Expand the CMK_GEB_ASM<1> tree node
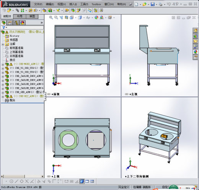Screen dimensions: 199x190 tap(3, 93)
